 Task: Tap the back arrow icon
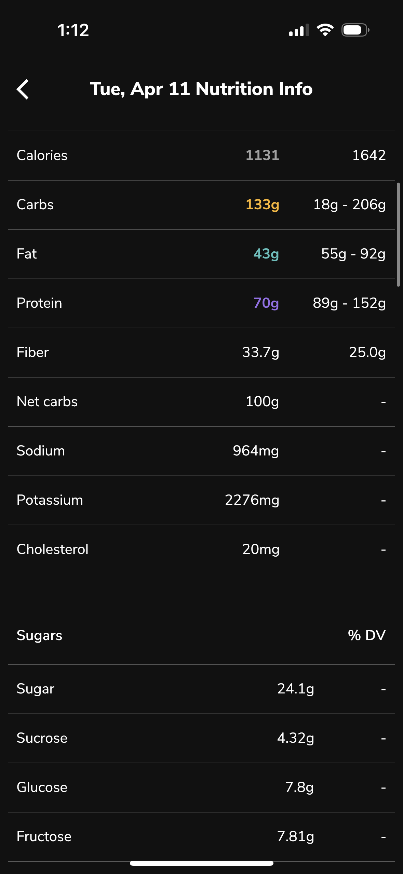[23, 89]
